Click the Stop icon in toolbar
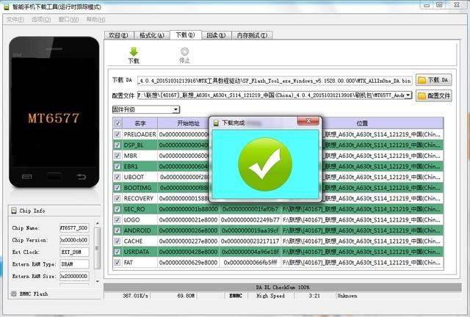 point(184,51)
